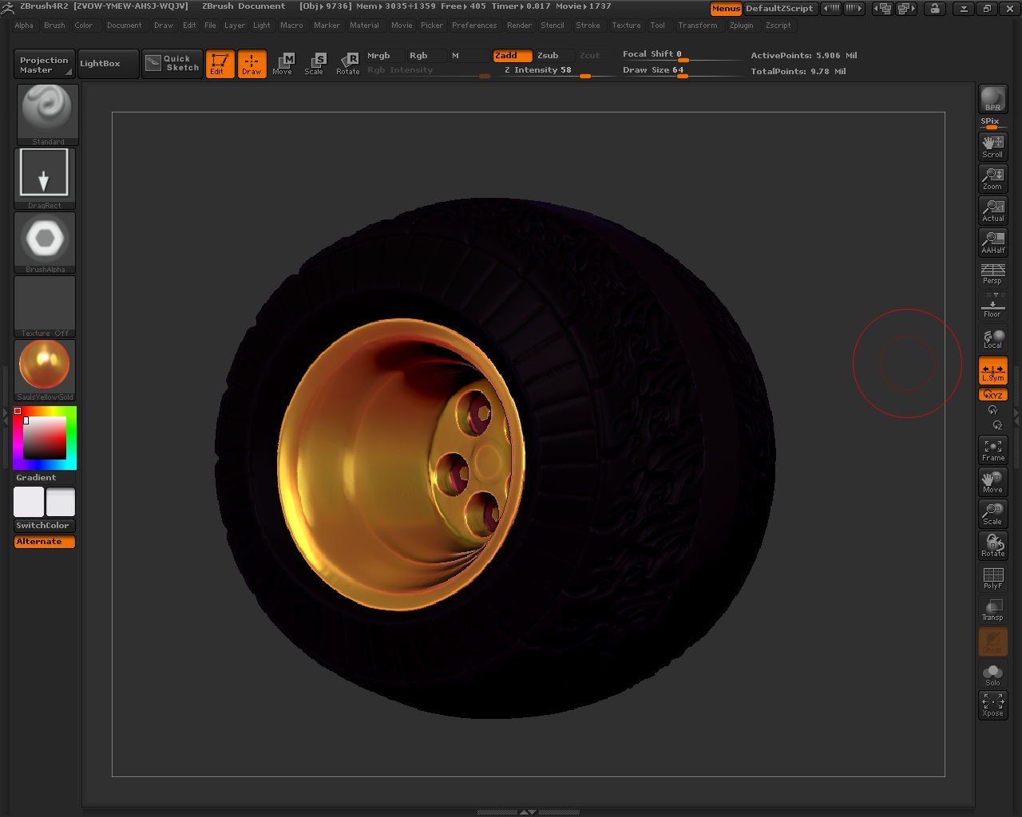The image size is (1022, 817).
Task: Open Xpose to expand subtools
Action: coord(992,705)
